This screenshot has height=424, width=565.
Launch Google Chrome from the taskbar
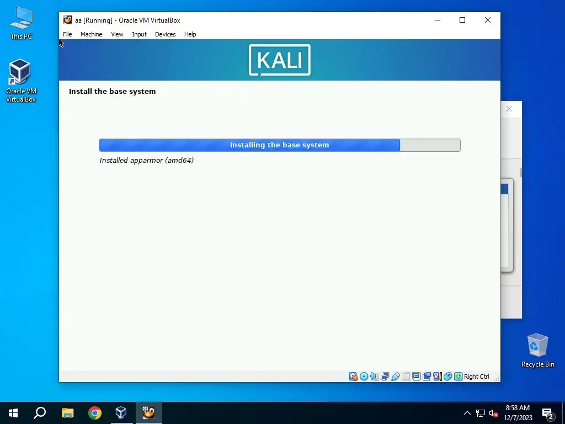[95, 413]
